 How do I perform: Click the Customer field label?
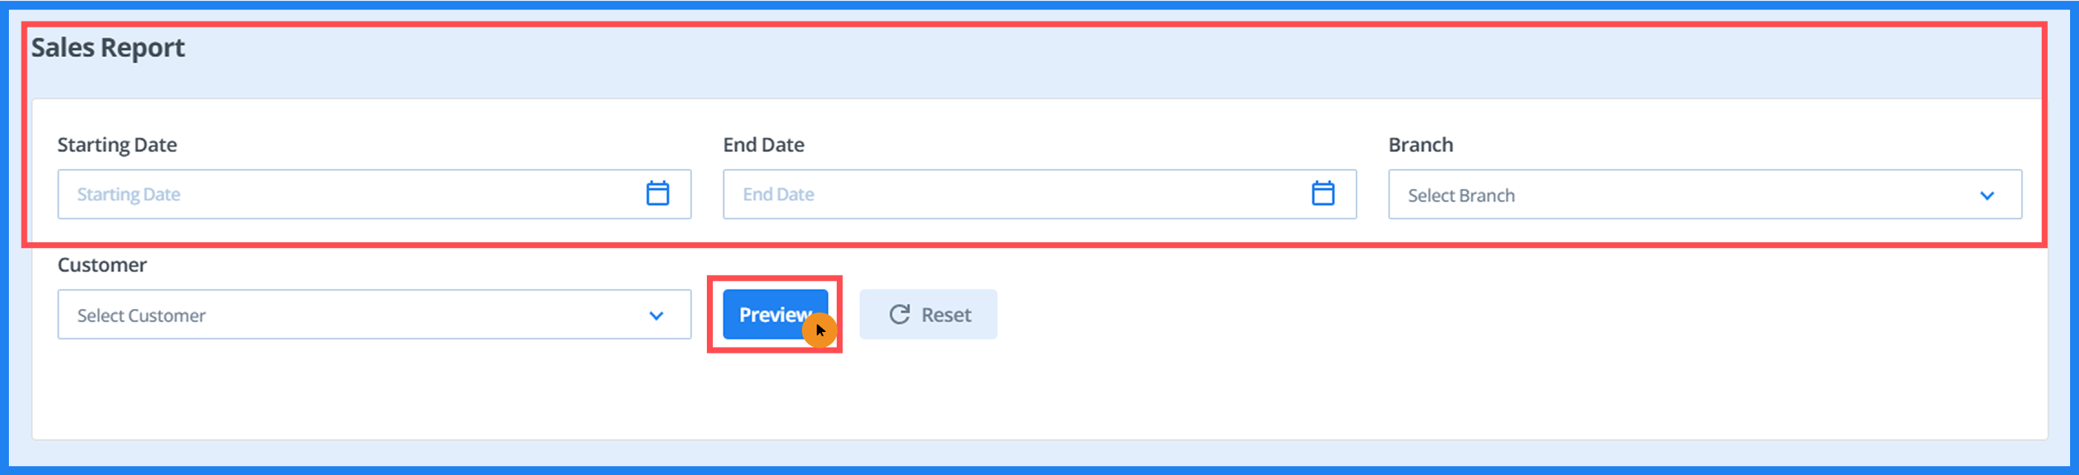[x=102, y=265]
